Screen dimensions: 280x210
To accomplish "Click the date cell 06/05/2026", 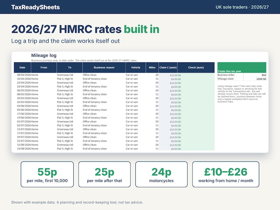I will tap(24, 91).
